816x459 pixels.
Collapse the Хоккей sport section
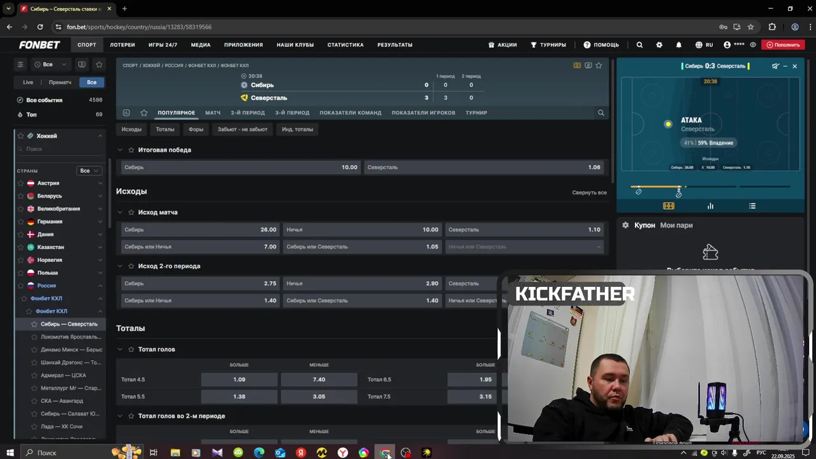coord(100,136)
